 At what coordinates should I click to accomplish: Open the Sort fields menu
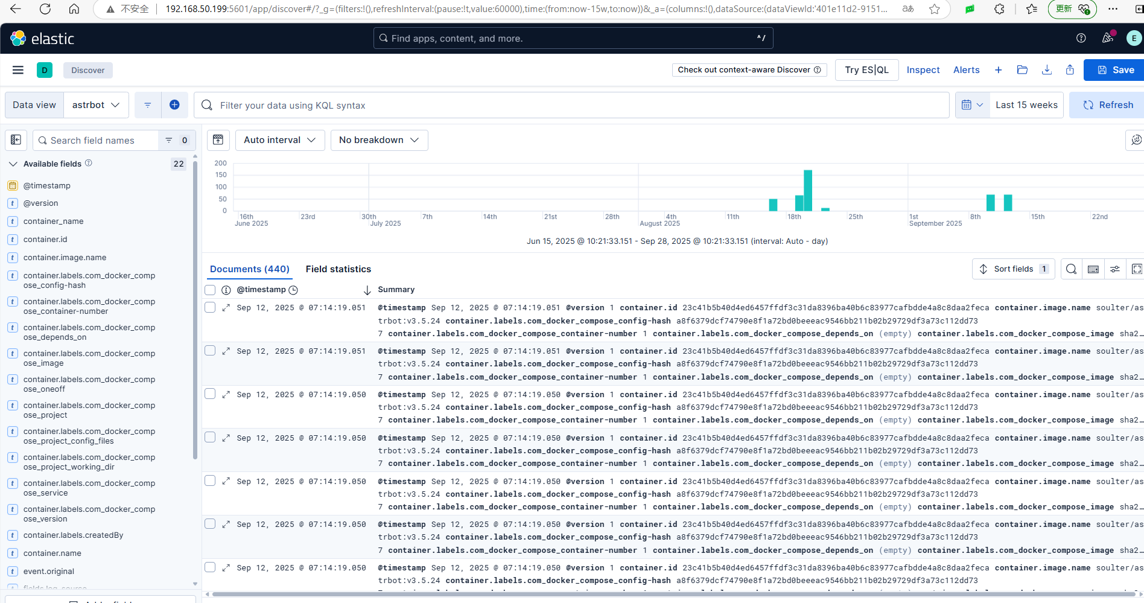point(1014,269)
